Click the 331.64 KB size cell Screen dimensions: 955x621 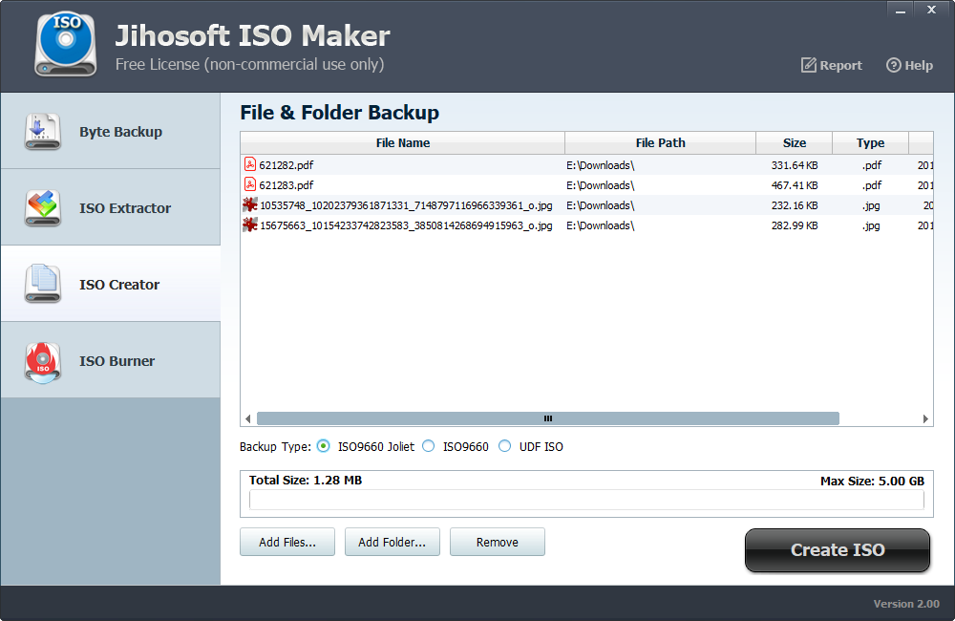point(795,165)
